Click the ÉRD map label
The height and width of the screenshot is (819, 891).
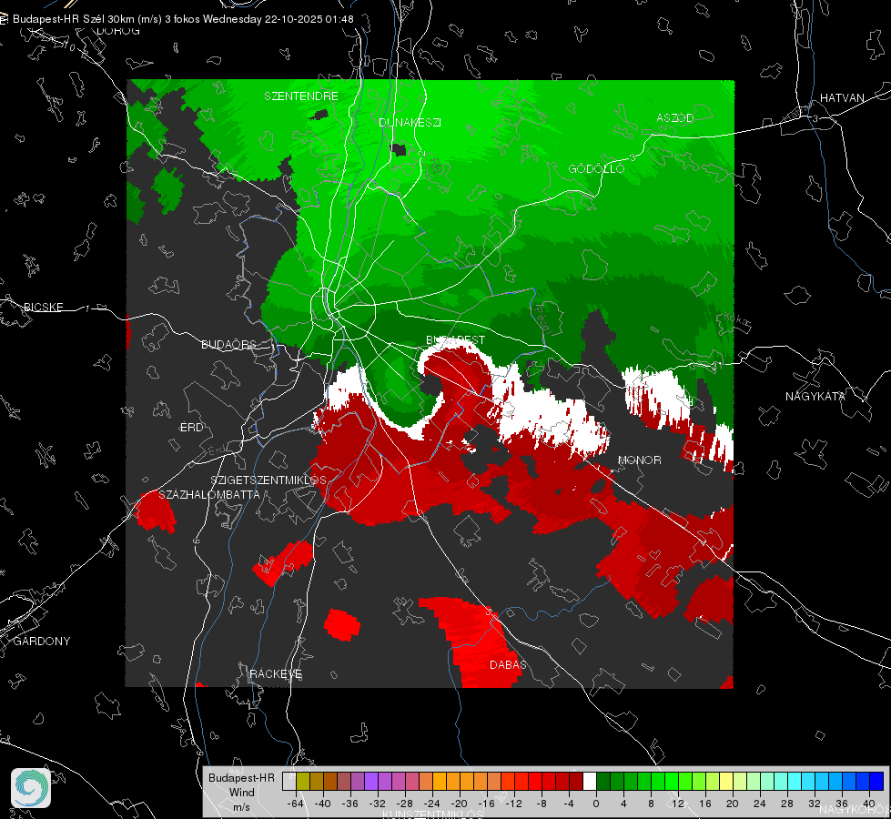(x=191, y=428)
